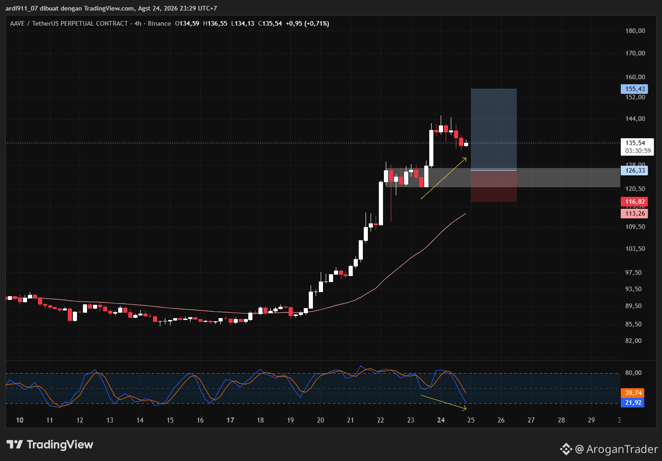Click the 170,00 price axis label
This screenshot has width=662, height=461.
click(635, 54)
